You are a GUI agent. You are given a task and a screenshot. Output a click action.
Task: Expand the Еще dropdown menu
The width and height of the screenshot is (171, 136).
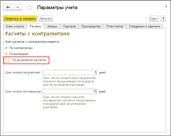click(x=154, y=18)
